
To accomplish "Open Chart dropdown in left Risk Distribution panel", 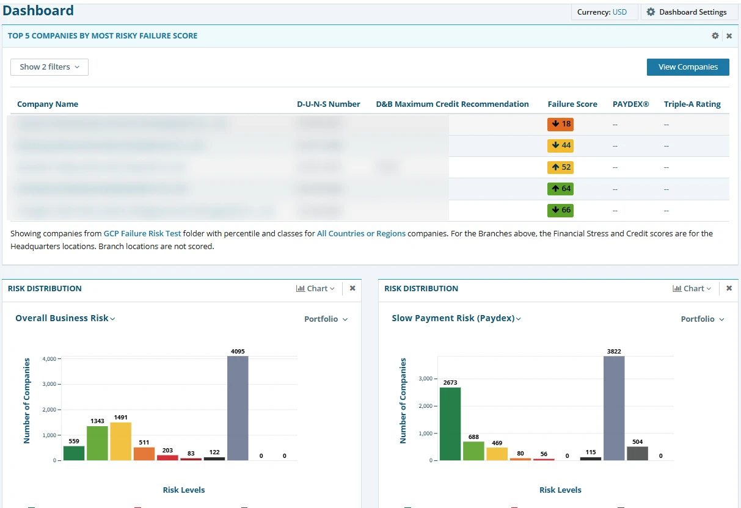I will pyautogui.click(x=315, y=289).
